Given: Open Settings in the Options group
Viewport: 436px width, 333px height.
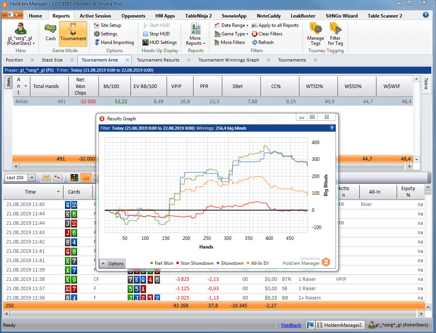Looking at the screenshot, I should [x=105, y=34].
